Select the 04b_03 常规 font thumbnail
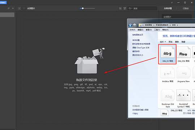 point(168,54)
